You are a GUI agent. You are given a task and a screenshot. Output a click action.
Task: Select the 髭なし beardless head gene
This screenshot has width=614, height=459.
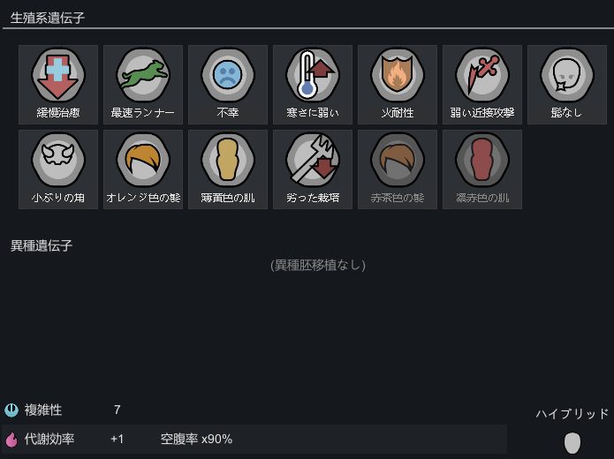coord(567,85)
